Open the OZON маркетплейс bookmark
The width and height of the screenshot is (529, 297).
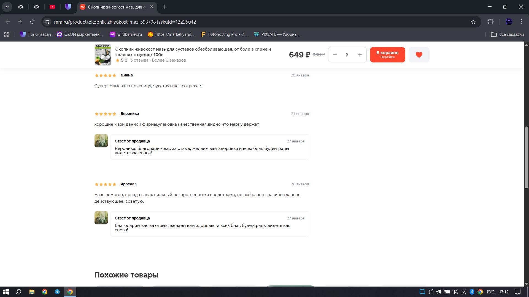pos(80,34)
